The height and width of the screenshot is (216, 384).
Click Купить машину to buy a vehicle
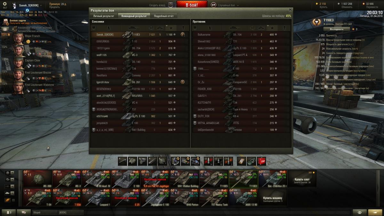(273, 197)
